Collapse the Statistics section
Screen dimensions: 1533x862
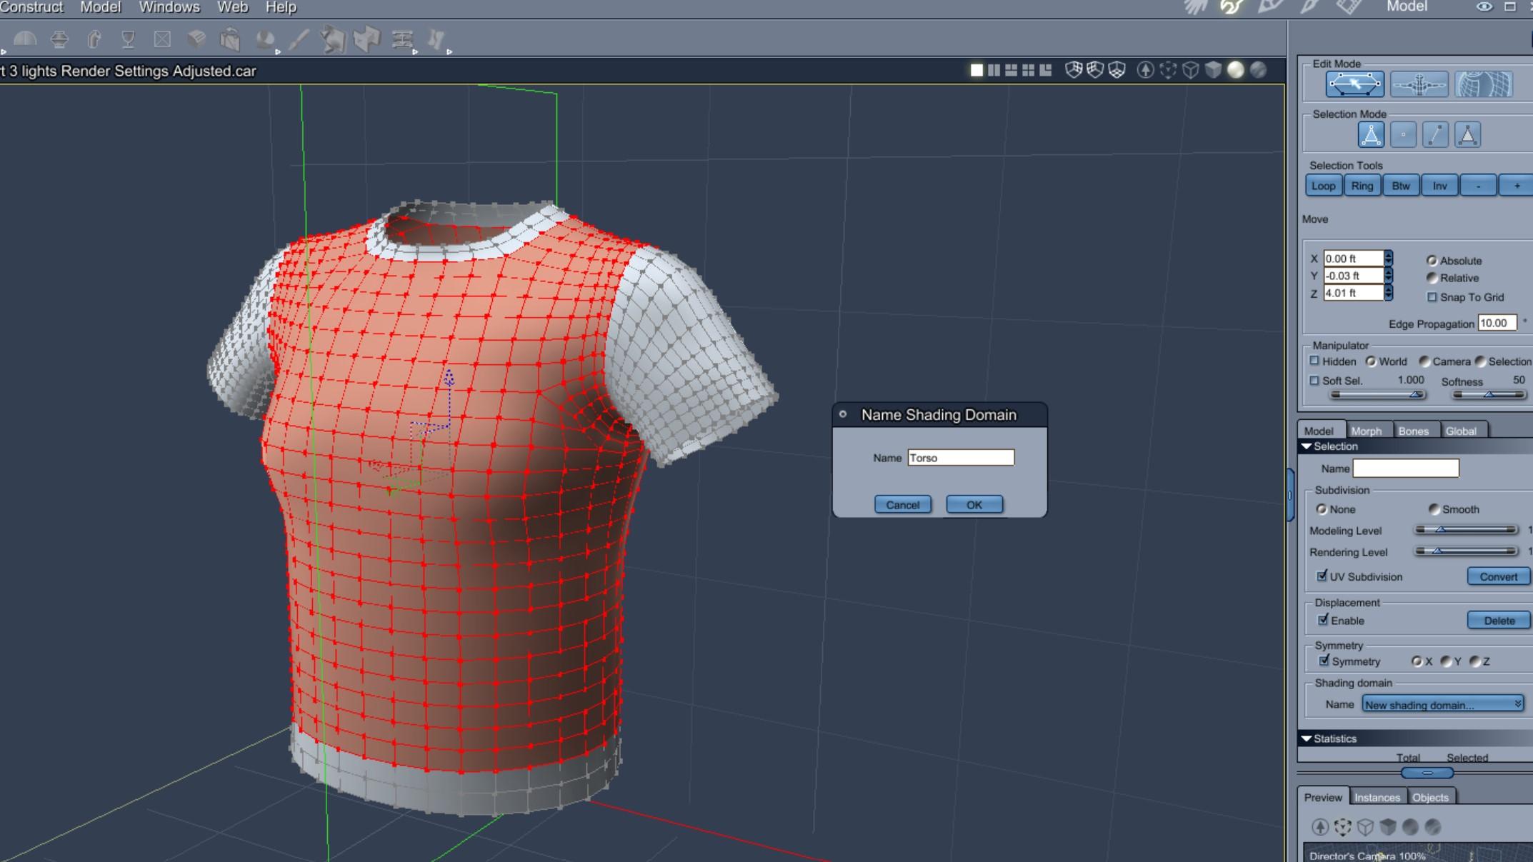click(x=1307, y=738)
